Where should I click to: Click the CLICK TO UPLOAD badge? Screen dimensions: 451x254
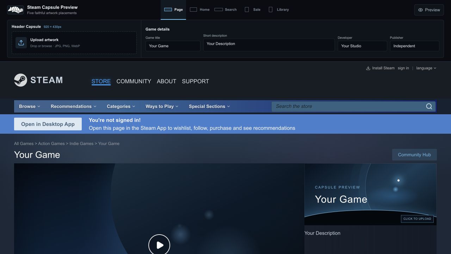[x=417, y=219]
